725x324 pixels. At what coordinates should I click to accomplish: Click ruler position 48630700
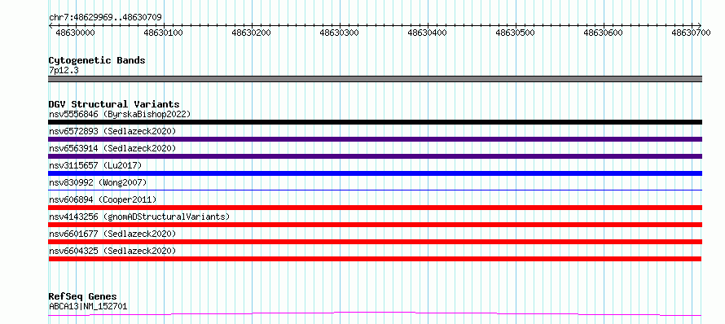692,33
